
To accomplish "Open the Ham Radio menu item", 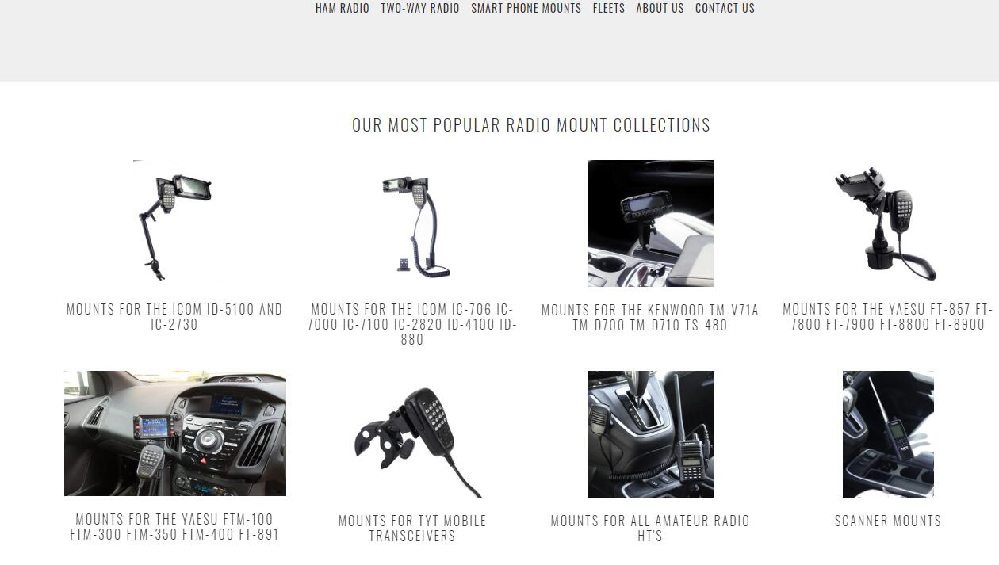I will click(342, 8).
